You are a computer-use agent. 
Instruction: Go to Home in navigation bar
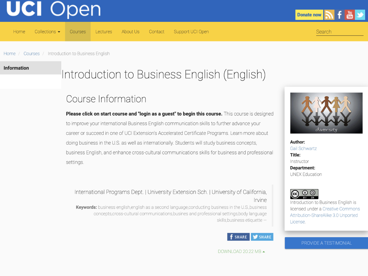point(19,32)
